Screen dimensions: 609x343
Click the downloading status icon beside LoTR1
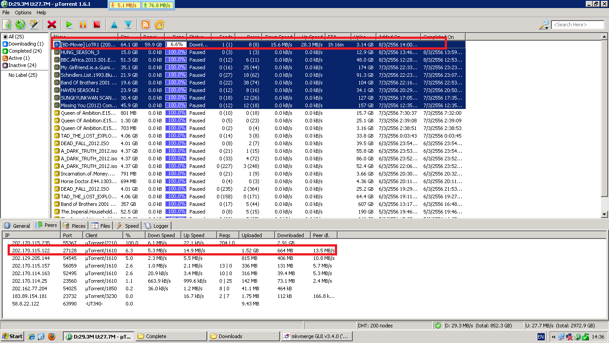[57, 45]
